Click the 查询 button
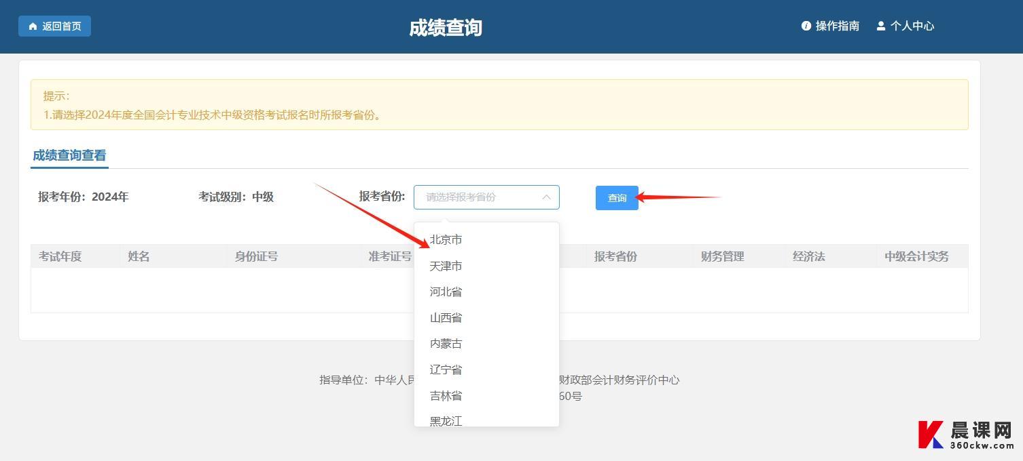Screen dimensions: 1023x461 pyautogui.click(x=617, y=198)
